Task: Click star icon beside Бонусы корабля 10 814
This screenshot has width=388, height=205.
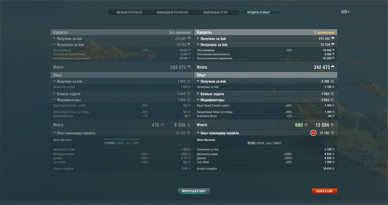Action: click(333, 169)
